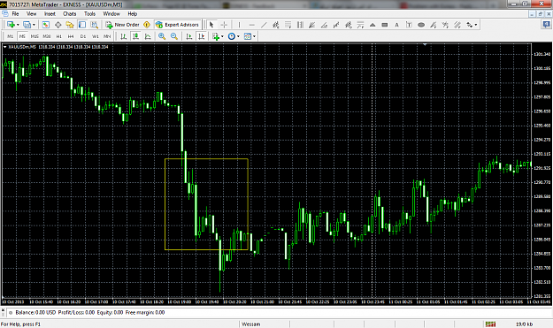The width and height of the screenshot is (553, 328).
Task: Click the triangle beside XAUUSDm,M5 chart title
Action: point(5,47)
